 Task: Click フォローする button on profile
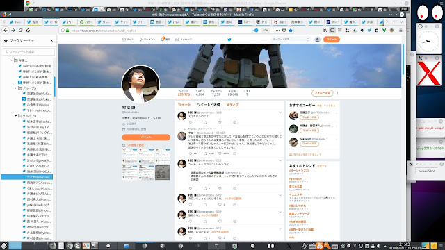tap(322, 93)
